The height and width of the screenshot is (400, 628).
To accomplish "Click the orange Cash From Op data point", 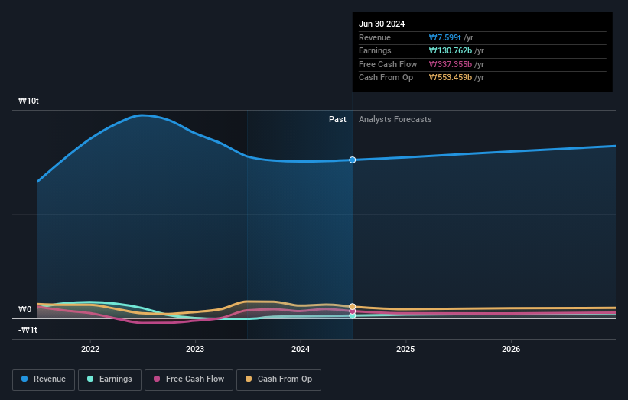I will tap(353, 307).
